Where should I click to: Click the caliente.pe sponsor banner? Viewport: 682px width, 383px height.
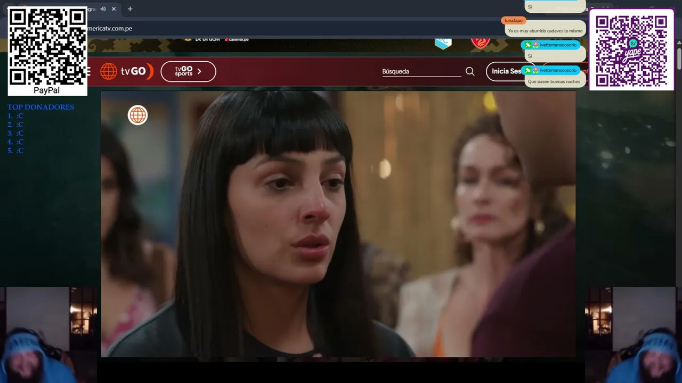[237, 39]
